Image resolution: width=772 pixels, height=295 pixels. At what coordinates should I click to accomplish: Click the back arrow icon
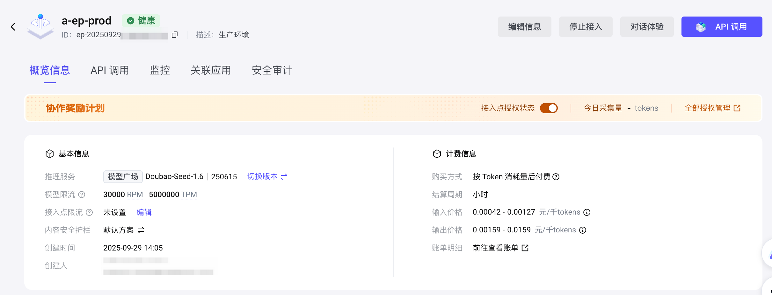[13, 27]
